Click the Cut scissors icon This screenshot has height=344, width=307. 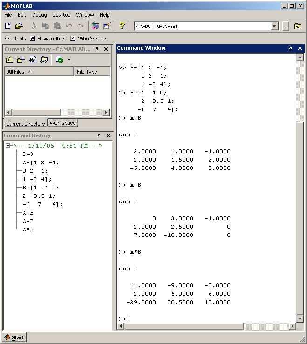tap(34, 26)
